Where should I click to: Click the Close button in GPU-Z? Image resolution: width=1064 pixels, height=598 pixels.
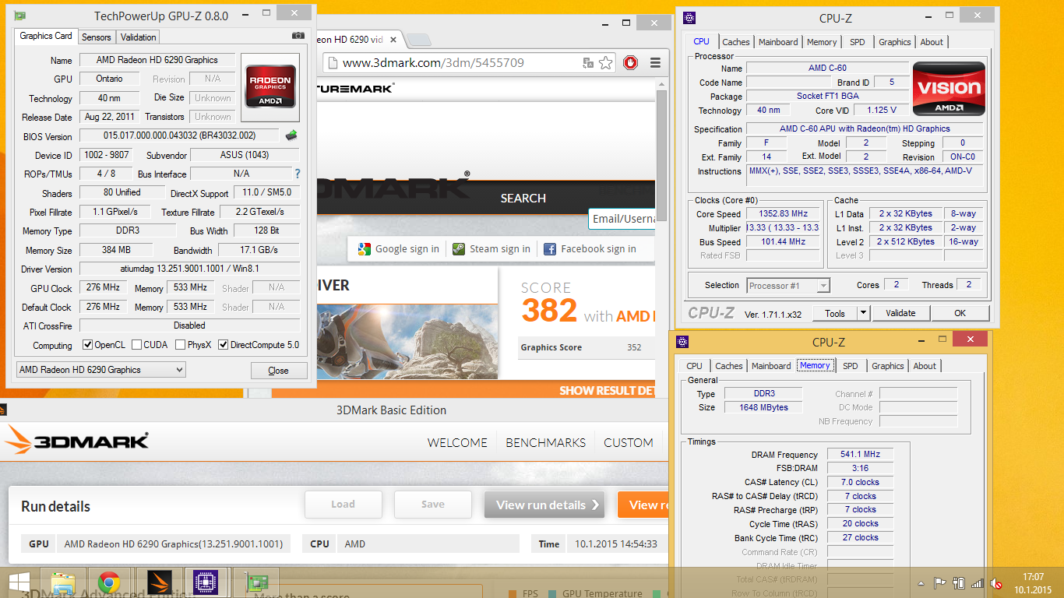tap(279, 371)
